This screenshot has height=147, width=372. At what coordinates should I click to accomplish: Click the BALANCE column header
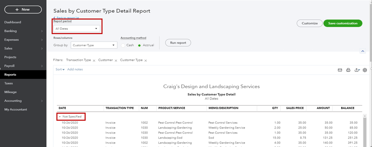(x=348, y=108)
